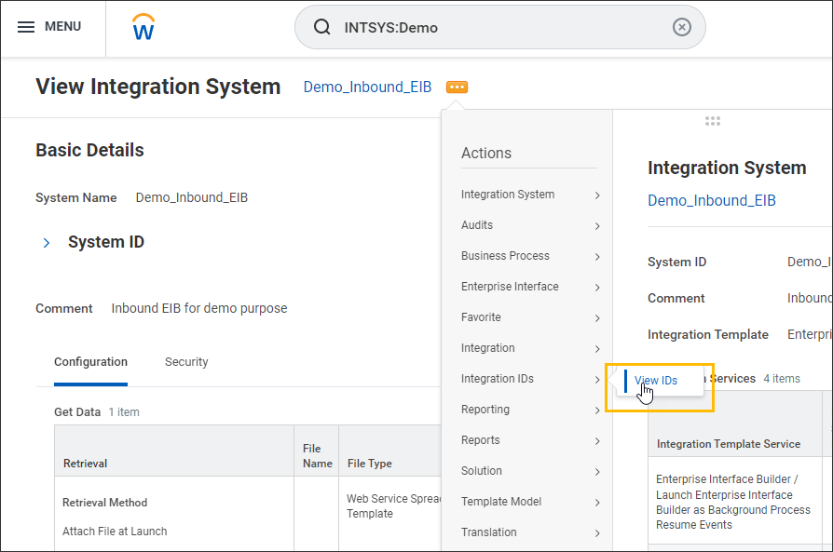Open the orange related actions ellipsis button

tap(457, 88)
